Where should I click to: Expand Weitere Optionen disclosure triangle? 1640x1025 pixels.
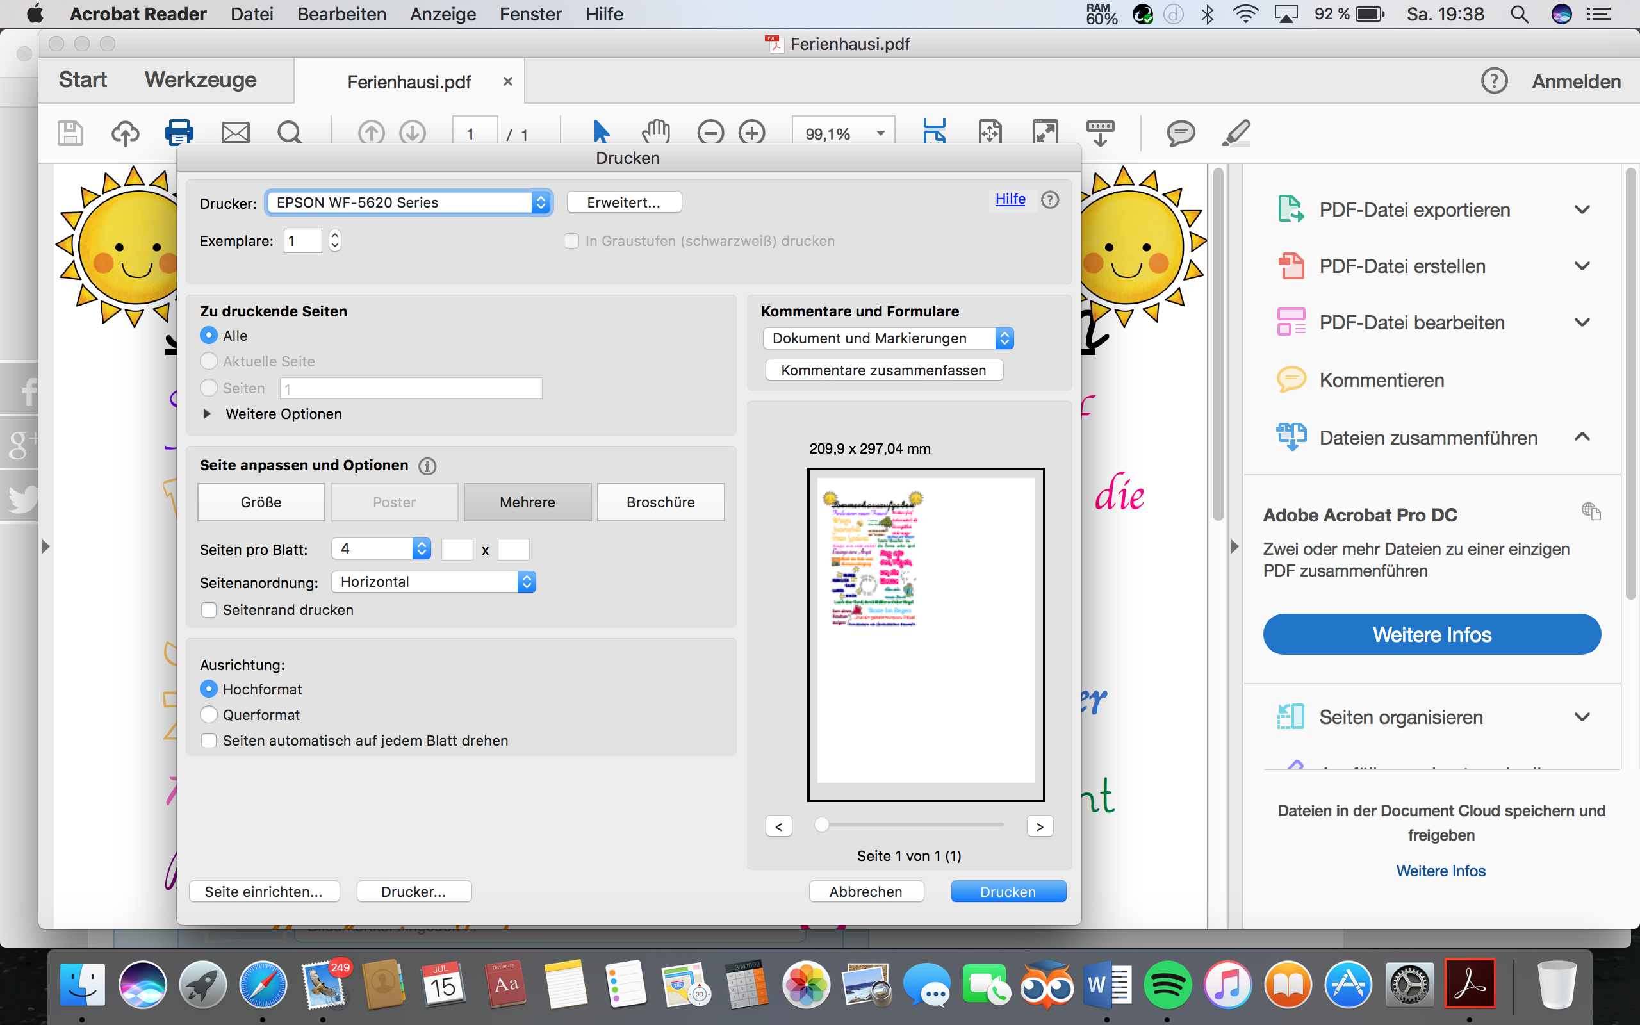click(208, 414)
